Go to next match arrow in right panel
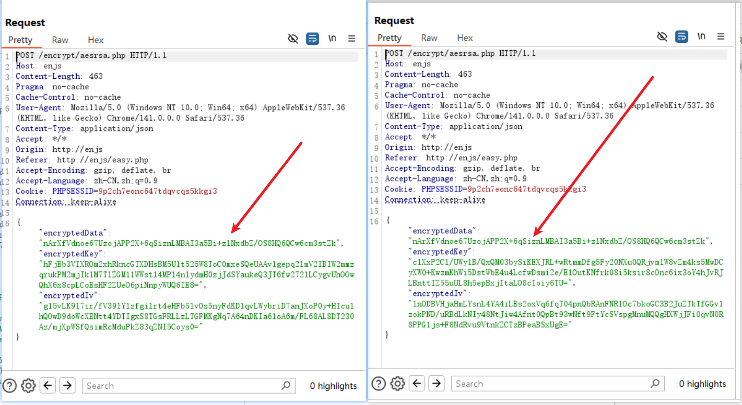The image size is (742, 405). (437, 384)
